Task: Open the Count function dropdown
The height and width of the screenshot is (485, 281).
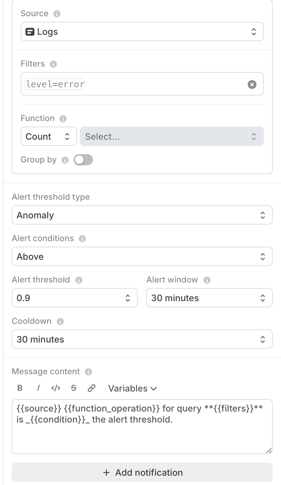Action: pos(49,136)
